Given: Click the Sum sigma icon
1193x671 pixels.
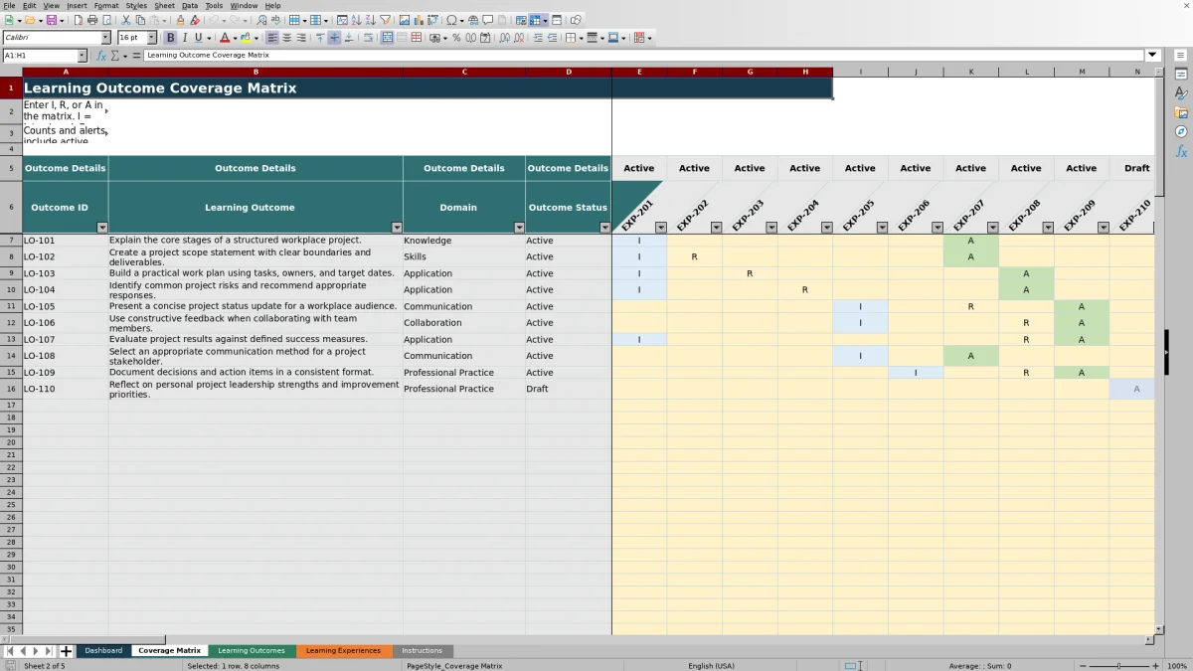Looking at the screenshot, I should click(x=114, y=56).
